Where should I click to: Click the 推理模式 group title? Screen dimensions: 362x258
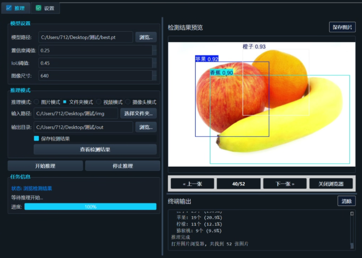(20, 90)
